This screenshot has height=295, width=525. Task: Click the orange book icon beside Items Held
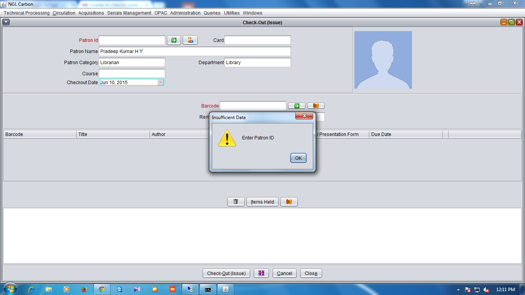[x=289, y=202]
